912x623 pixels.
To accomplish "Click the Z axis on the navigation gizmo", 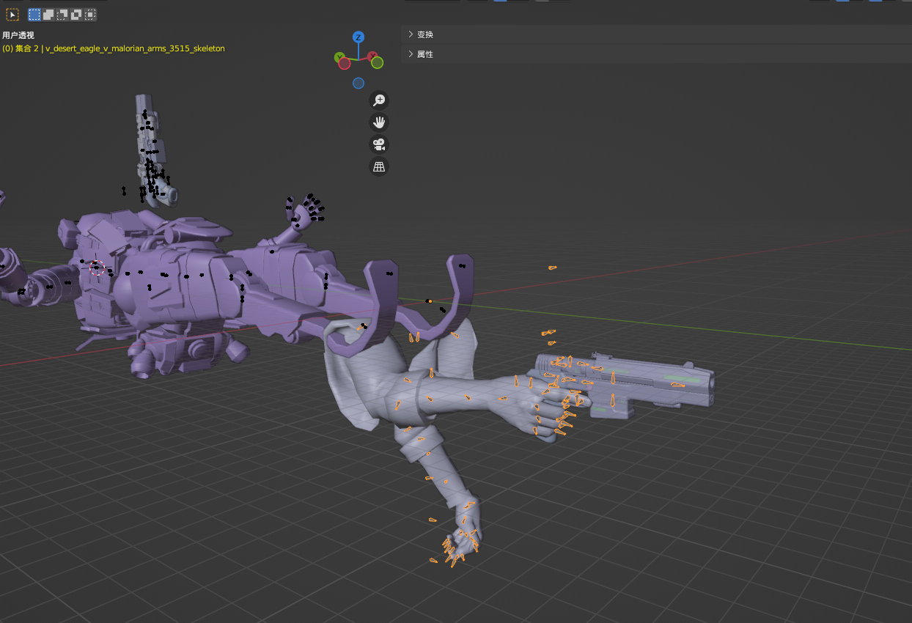I will tap(358, 37).
